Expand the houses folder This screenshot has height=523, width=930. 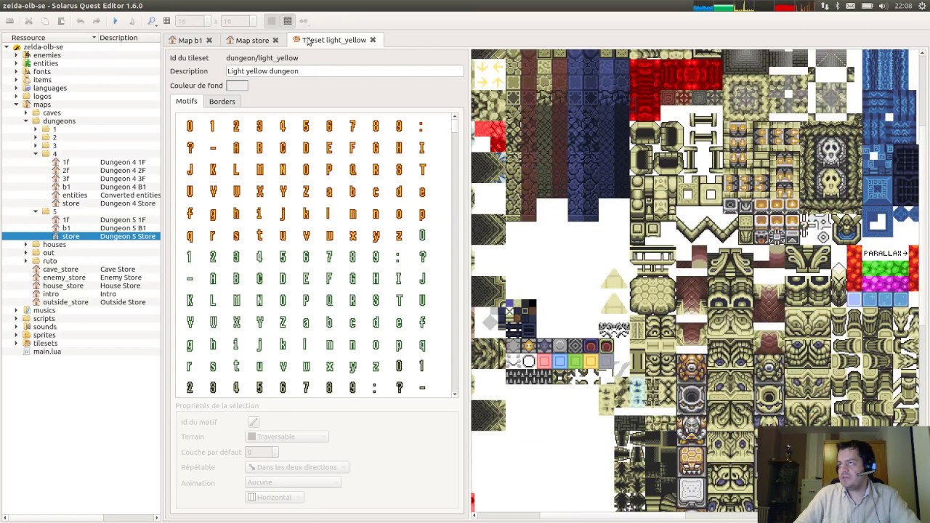point(25,245)
